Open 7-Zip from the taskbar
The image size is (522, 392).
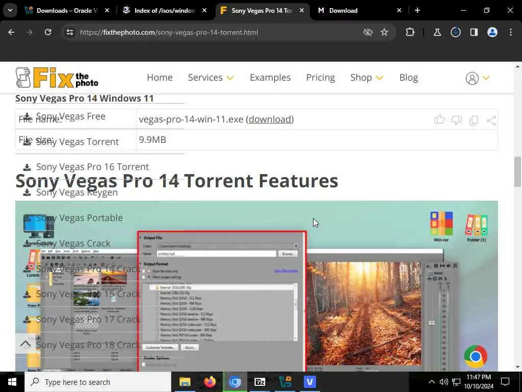tap(259, 382)
